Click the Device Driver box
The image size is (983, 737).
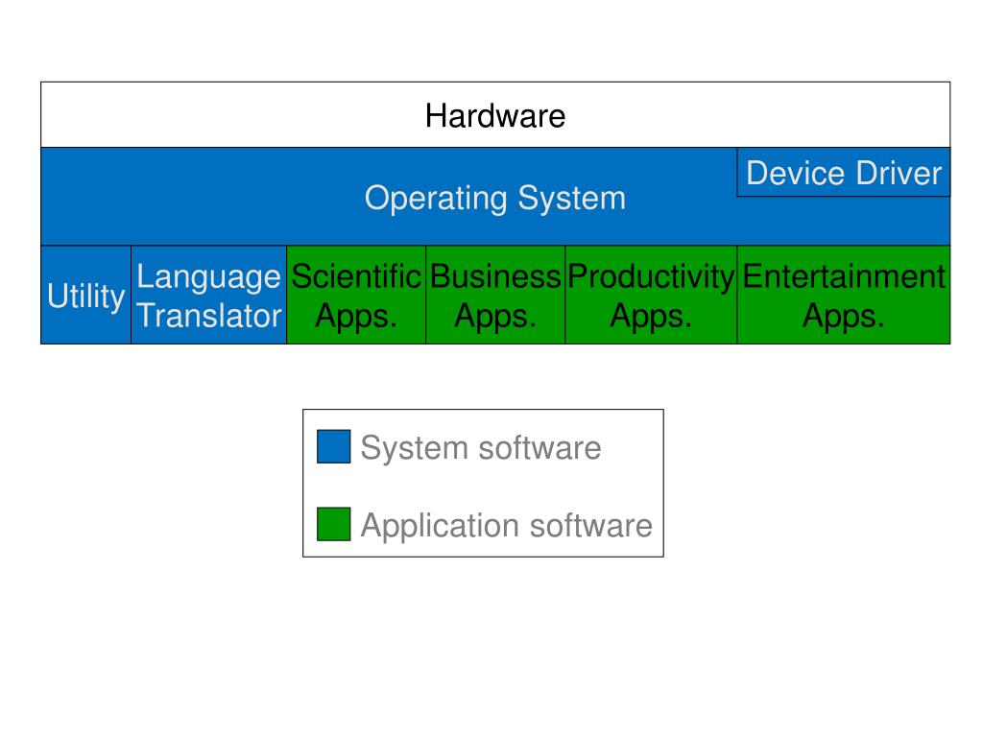pos(844,173)
